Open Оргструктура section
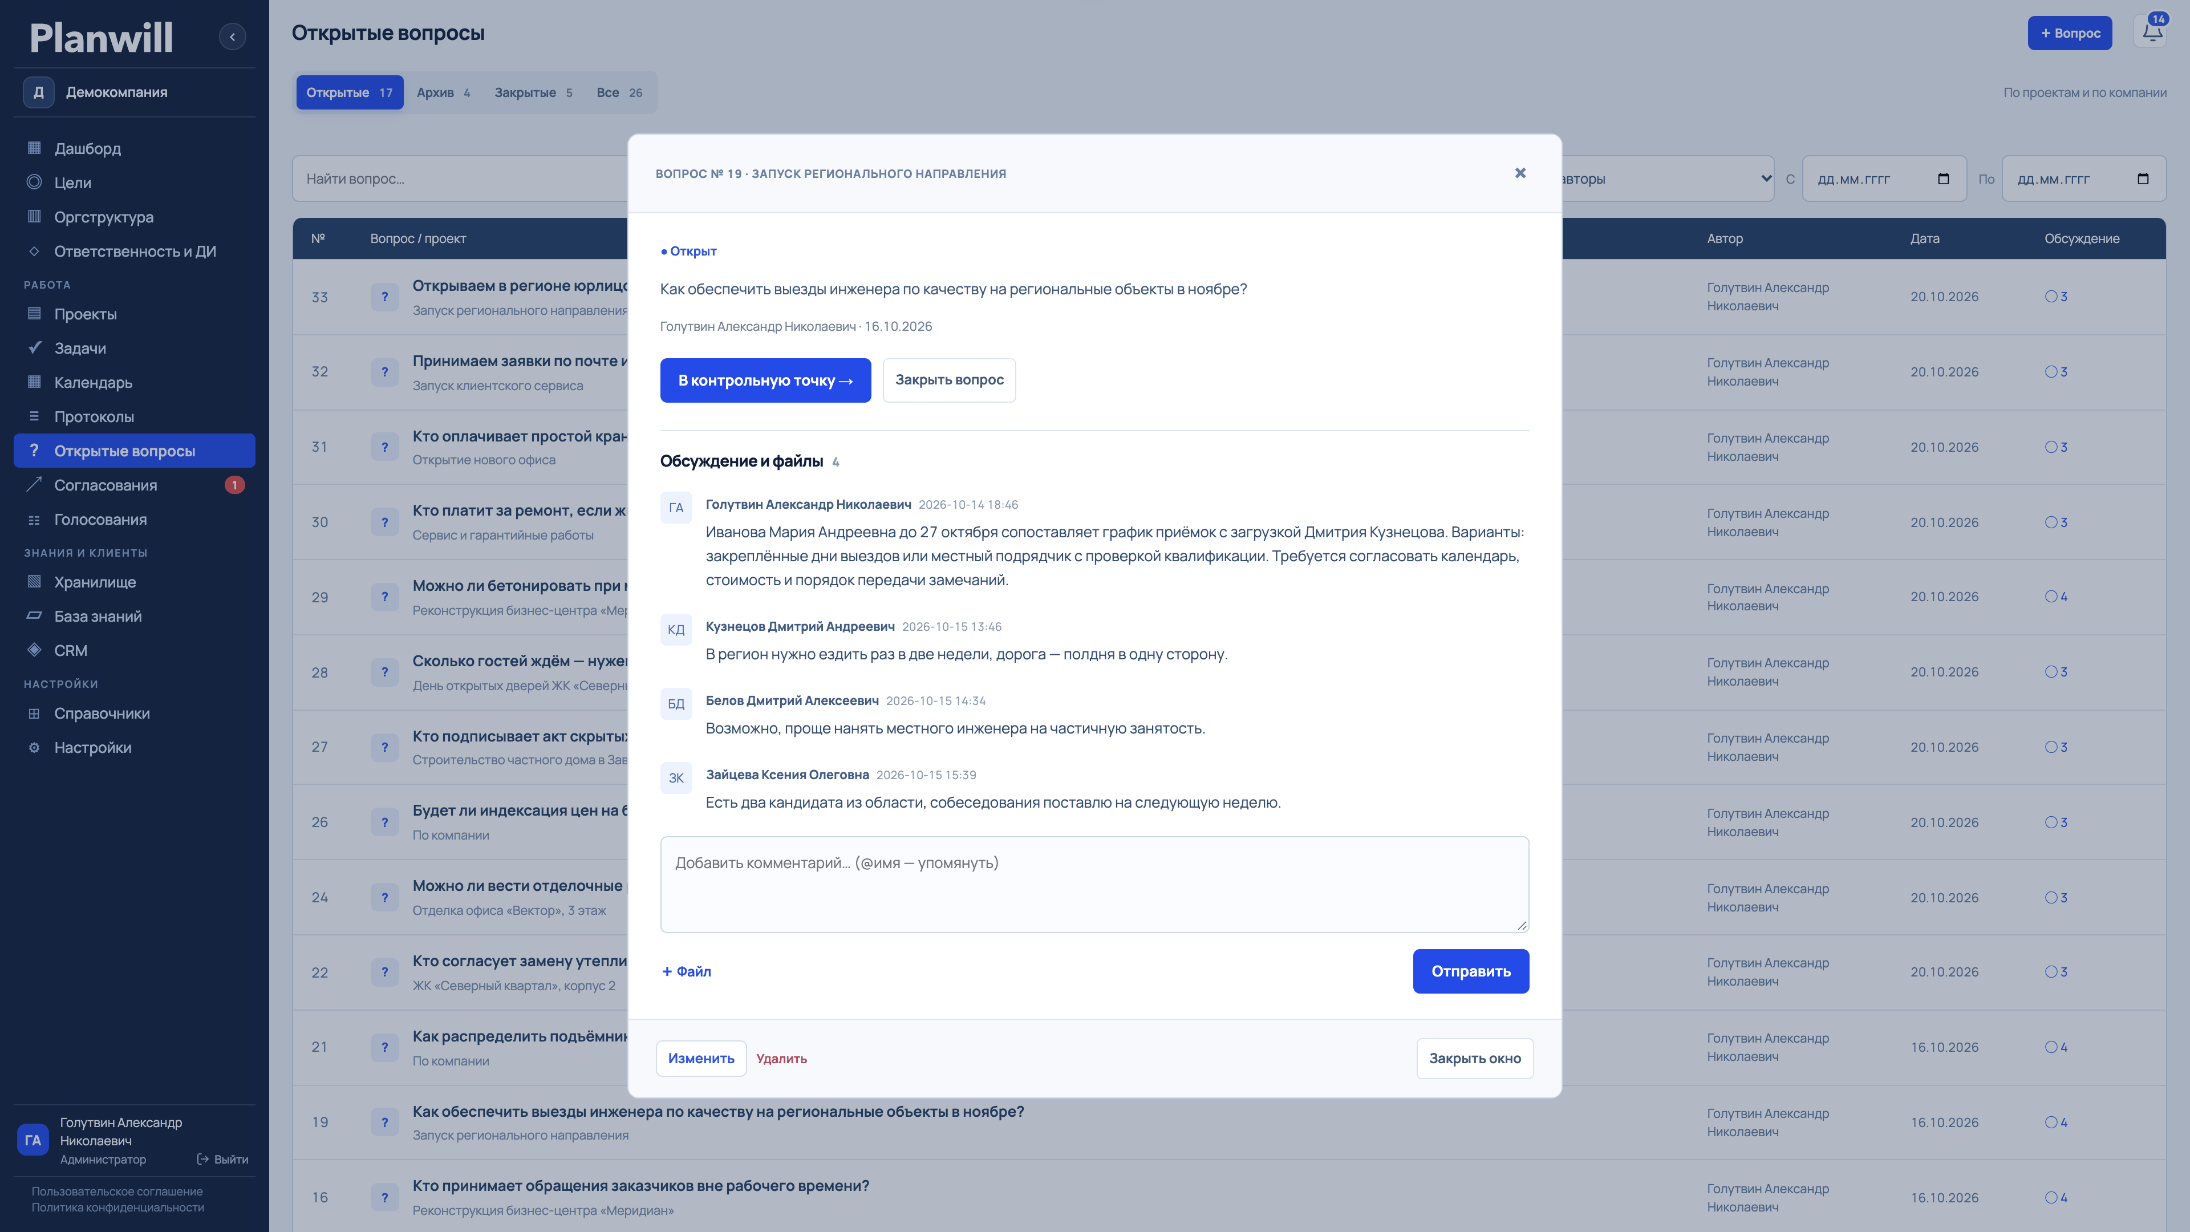This screenshot has width=2190, height=1232. (135, 217)
